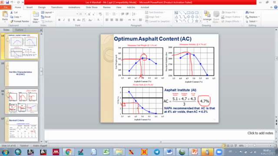Click the Replace button
The image size is (278, 156).
(x=253, y=17)
